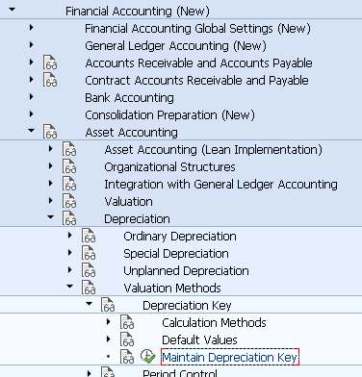Select Integration with General Ledger Accounting
The height and width of the screenshot is (377, 362).
coord(220,184)
